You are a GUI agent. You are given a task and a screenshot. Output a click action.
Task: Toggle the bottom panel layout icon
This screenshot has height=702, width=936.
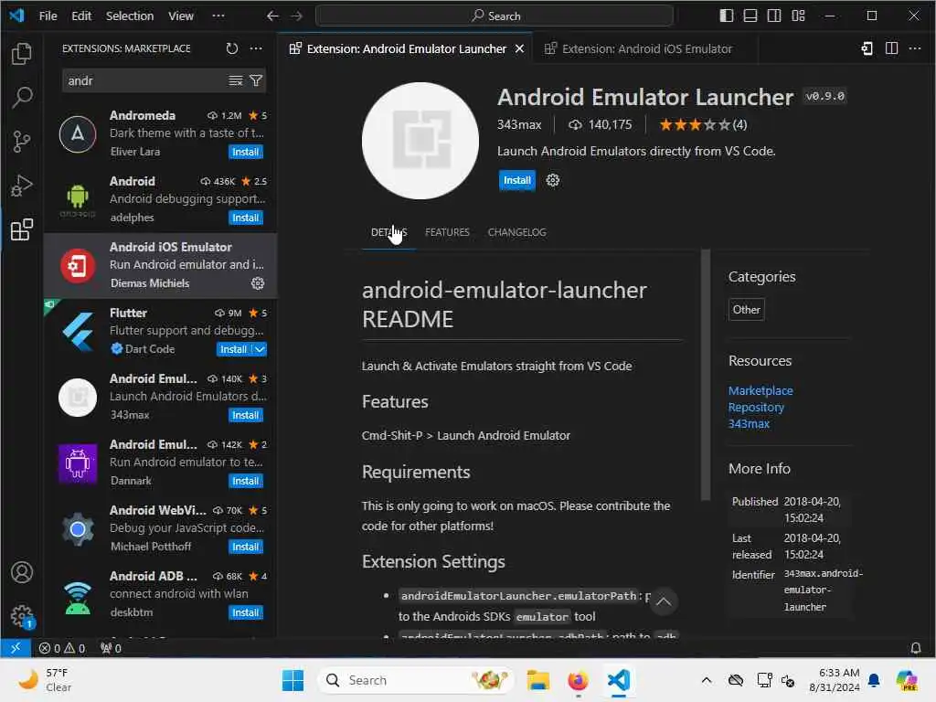click(750, 16)
